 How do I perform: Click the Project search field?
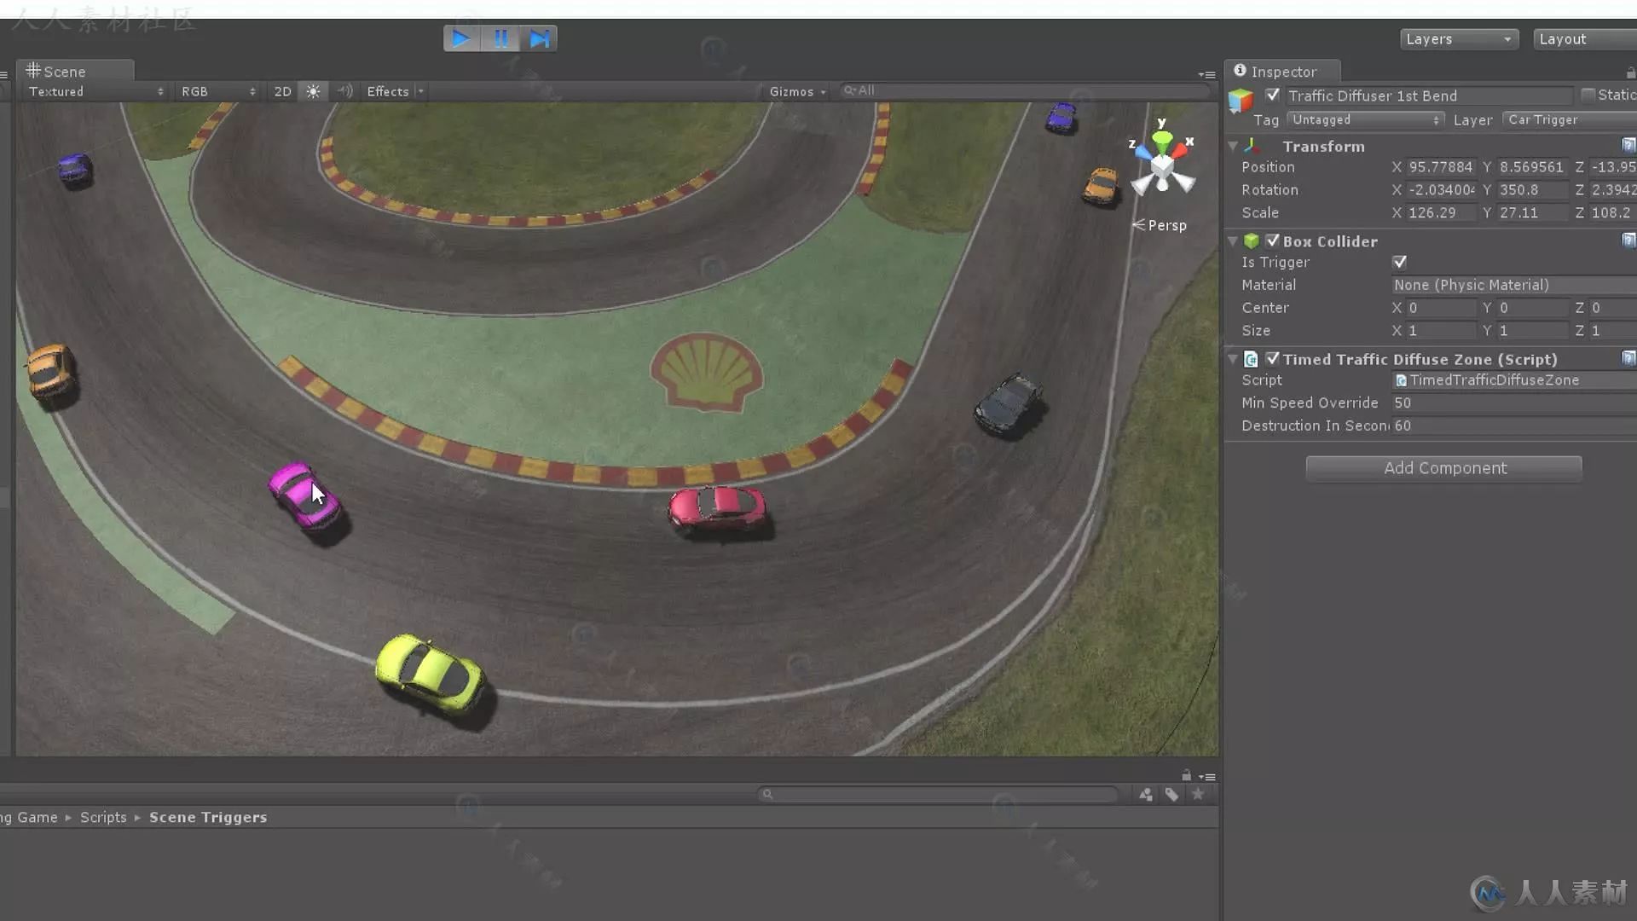tap(938, 794)
